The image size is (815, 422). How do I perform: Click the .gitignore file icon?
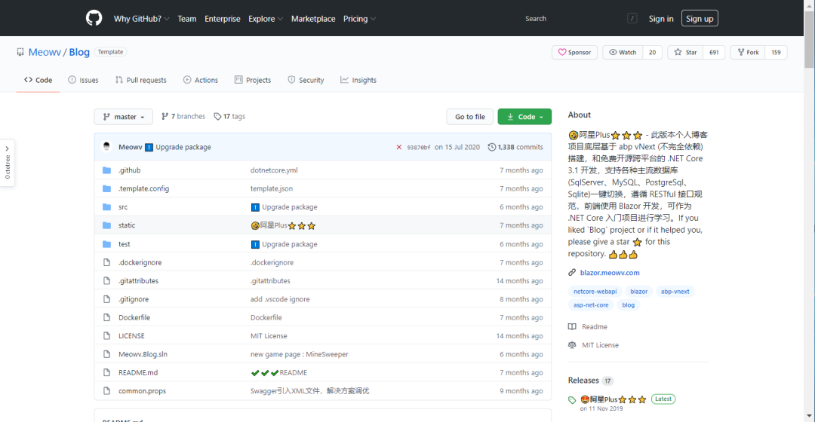pyautogui.click(x=106, y=299)
